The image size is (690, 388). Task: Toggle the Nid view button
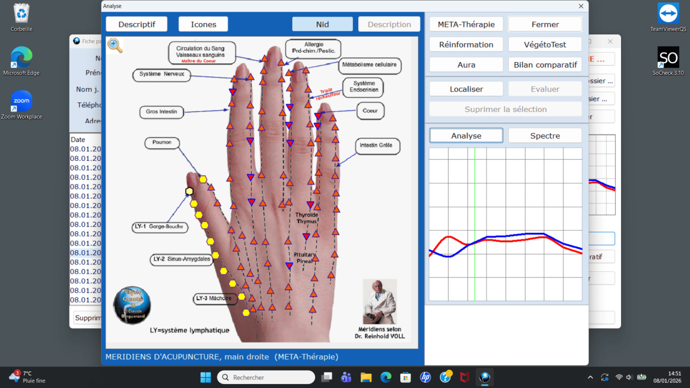pyautogui.click(x=322, y=24)
